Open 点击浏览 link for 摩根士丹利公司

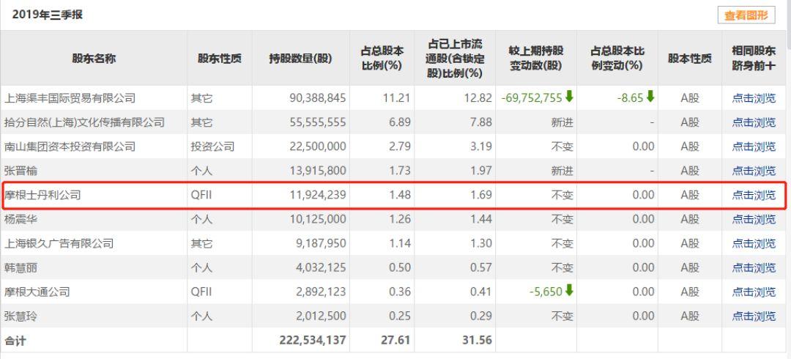click(x=754, y=195)
